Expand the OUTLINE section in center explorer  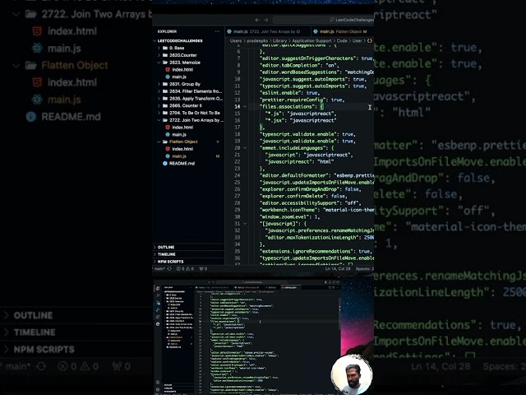tap(188, 247)
